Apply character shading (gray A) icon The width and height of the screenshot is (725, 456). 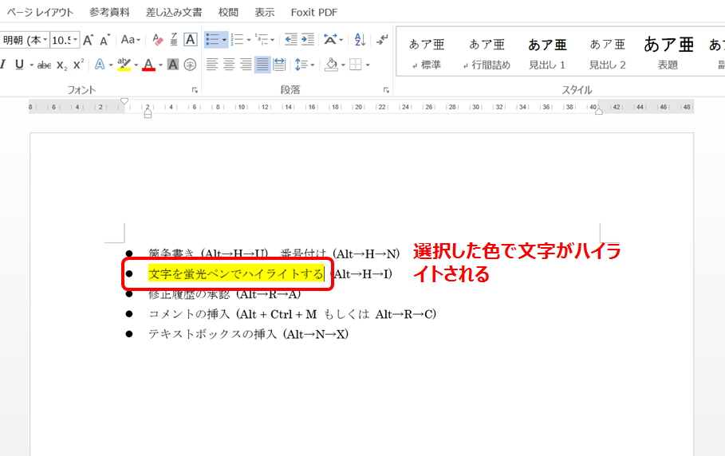pyautogui.click(x=173, y=65)
